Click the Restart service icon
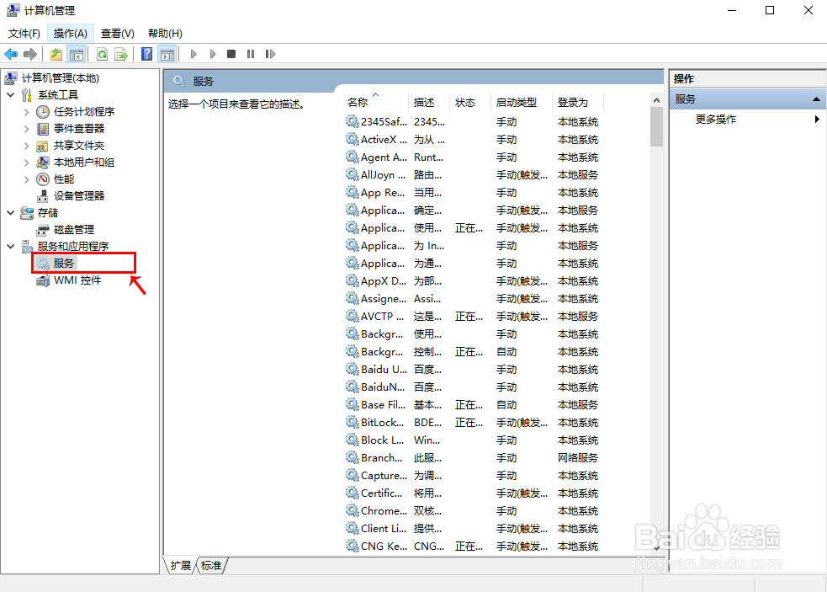Viewport: 827px width, 592px height. coord(270,54)
